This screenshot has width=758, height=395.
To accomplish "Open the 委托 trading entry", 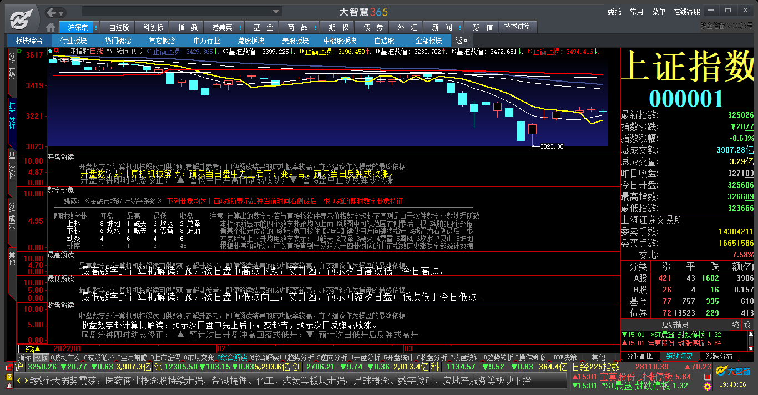I will pos(614,12).
